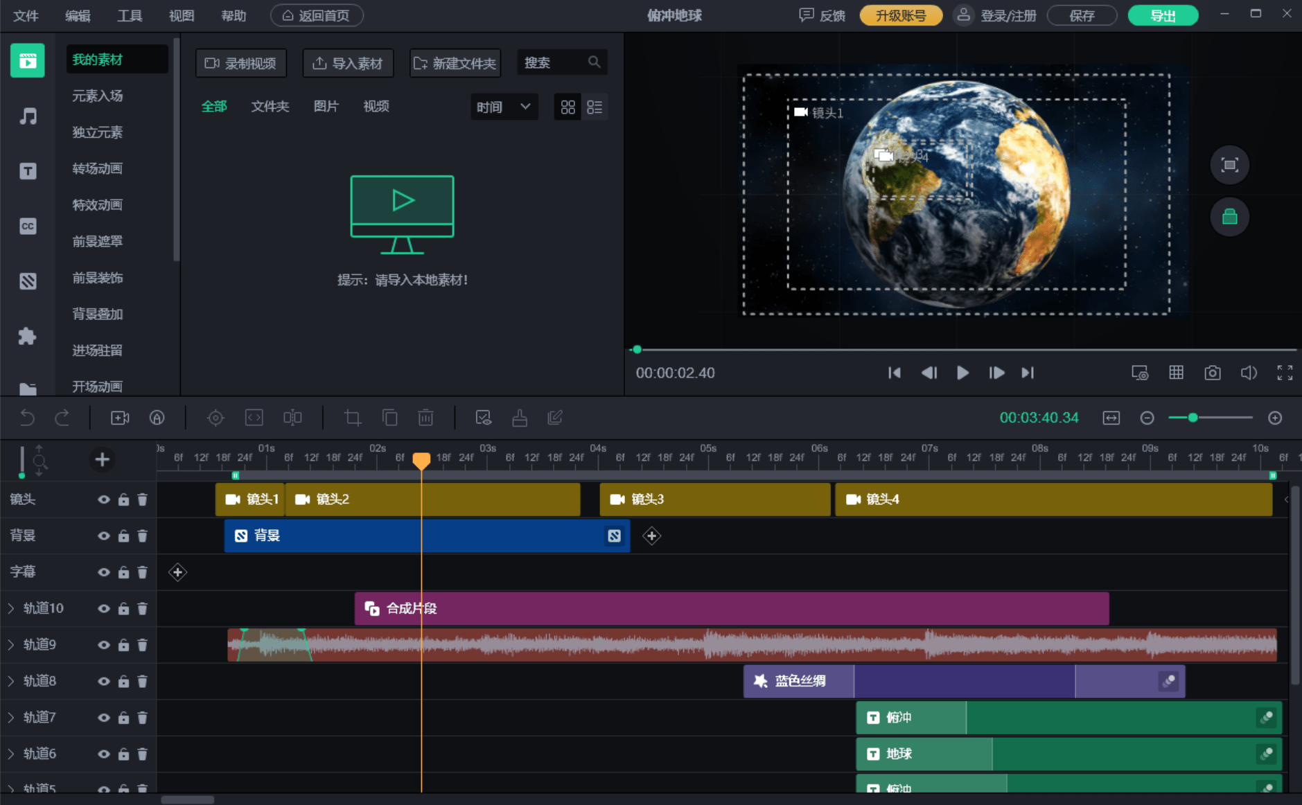
Task: Click the undo arrow in timeline toolbar
Action: [x=27, y=418]
